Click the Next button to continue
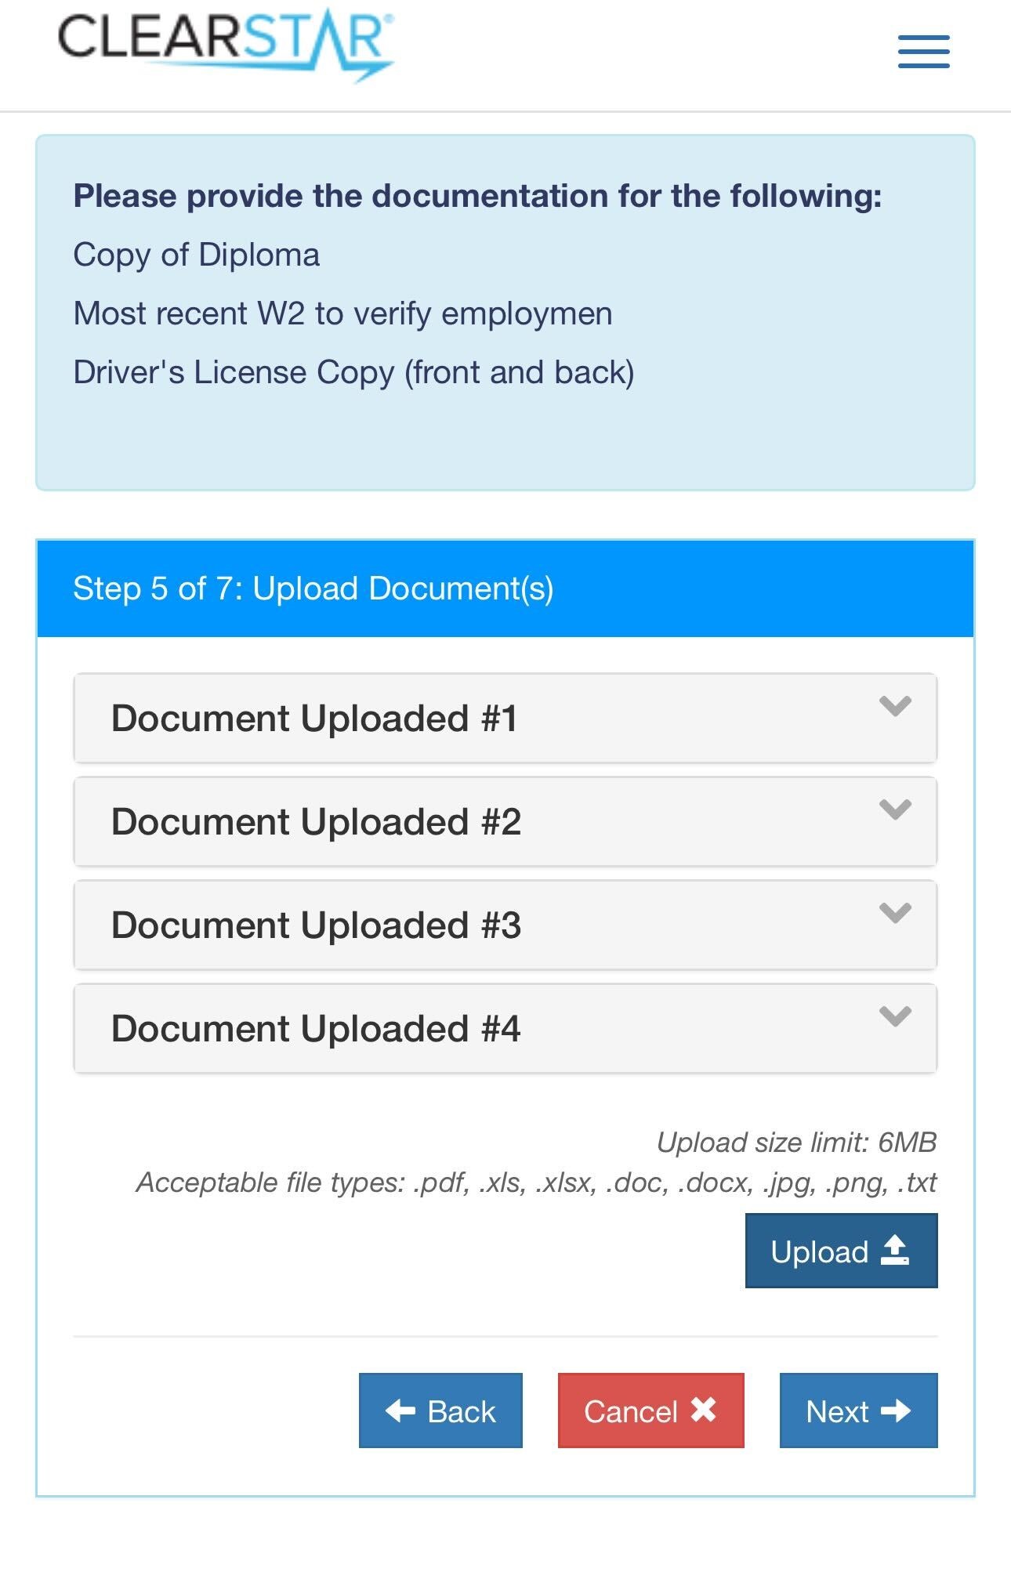Viewport: 1011px width, 1579px height. click(857, 1410)
